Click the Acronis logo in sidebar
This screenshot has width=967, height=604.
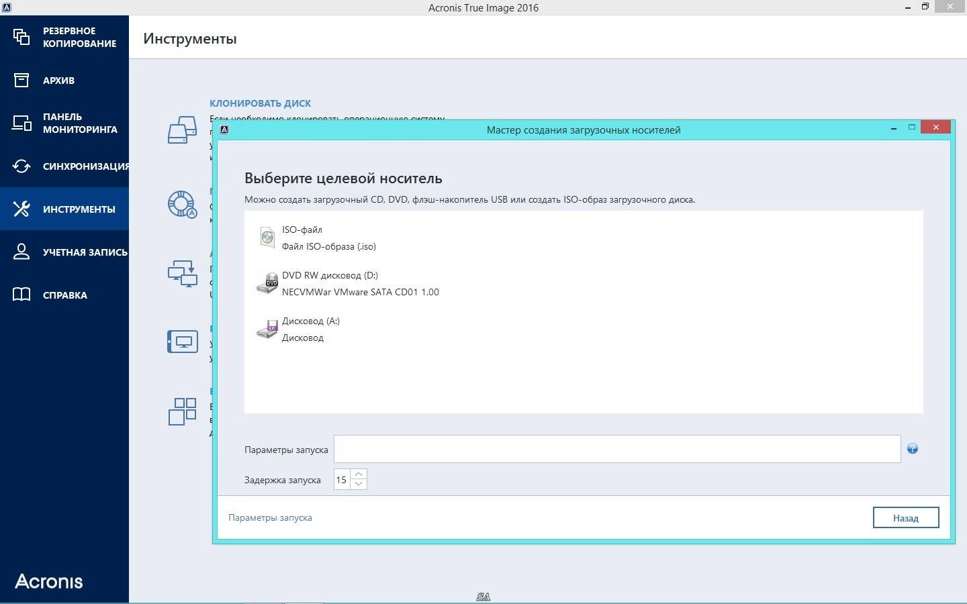49,581
